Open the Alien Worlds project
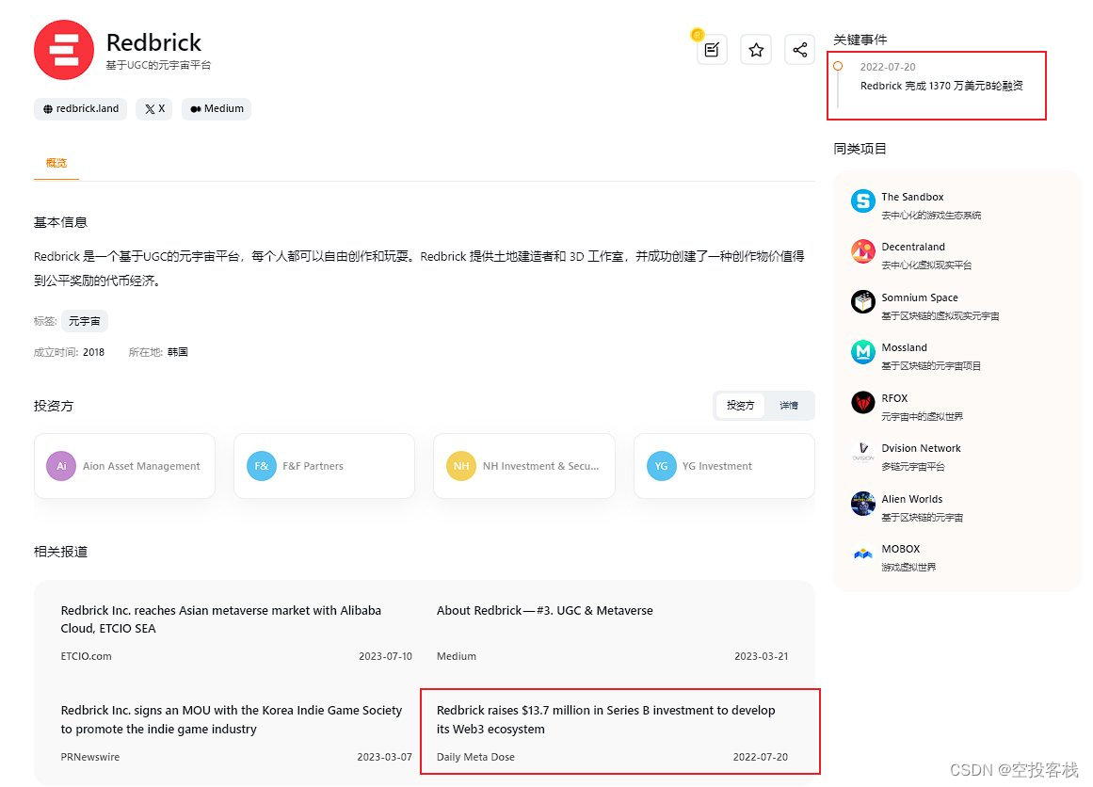 tap(911, 499)
